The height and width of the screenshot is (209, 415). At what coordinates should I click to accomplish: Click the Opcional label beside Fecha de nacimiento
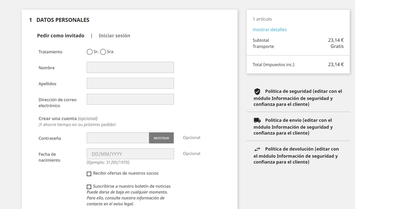pos(192,154)
